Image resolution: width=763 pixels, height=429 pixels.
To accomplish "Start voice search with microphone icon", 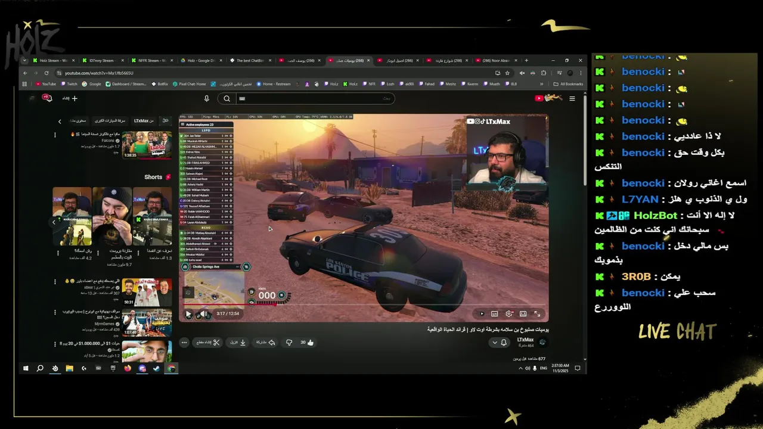I will pyautogui.click(x=206, y=98).
